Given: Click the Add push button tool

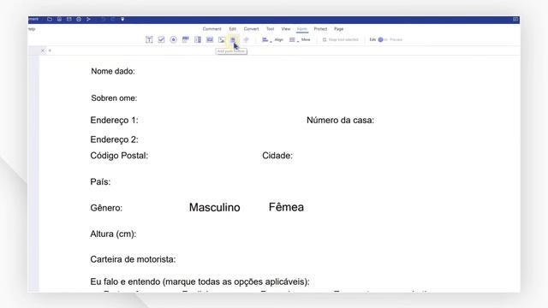Looking at the screenshot, I should pyautogui.click(x=233, y=40).
